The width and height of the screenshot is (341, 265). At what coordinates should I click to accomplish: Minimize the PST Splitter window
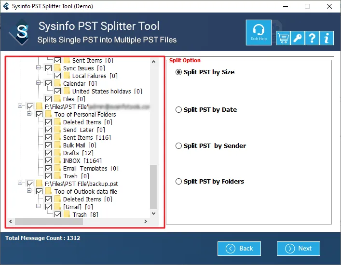click(x=286, y=6)
